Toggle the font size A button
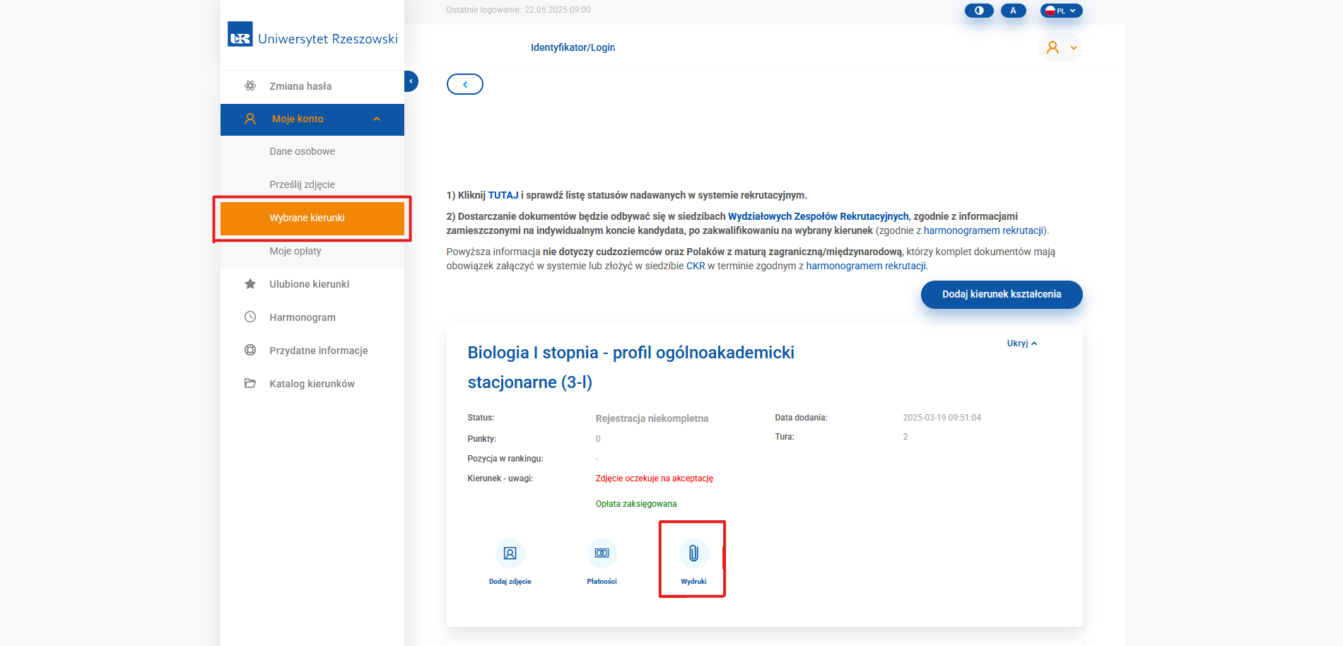This screenshot has width=1343, height=646. [1013, 11]
